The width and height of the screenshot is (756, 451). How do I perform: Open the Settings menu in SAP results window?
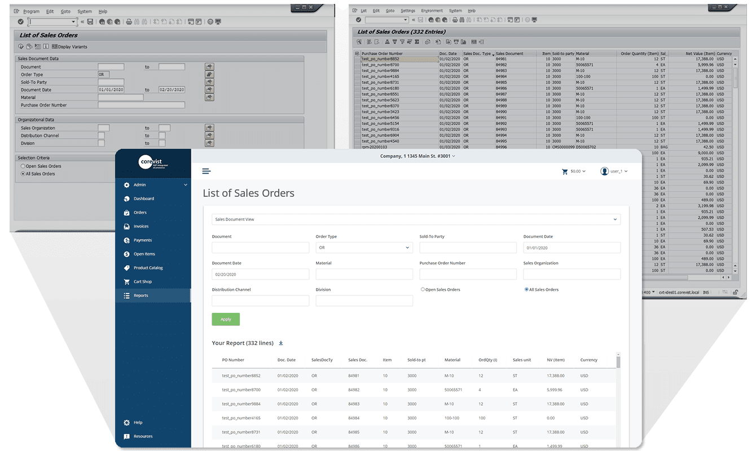click(x=407, y=11)
